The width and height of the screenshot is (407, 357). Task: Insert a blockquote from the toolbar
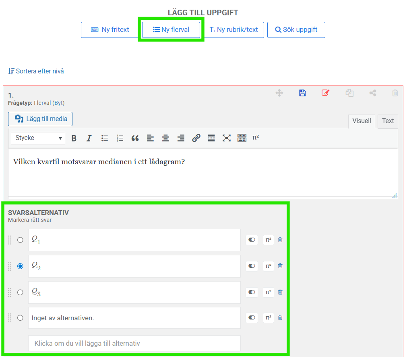135,138
